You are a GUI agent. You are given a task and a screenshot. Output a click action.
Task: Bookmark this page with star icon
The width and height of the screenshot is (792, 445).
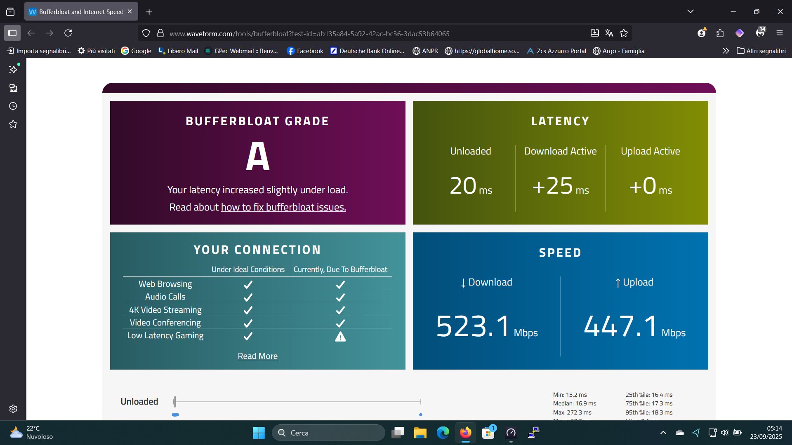(x=624, y=33)
